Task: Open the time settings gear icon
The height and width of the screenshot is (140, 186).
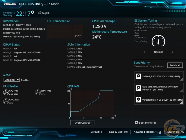Action: coord(32,12)
